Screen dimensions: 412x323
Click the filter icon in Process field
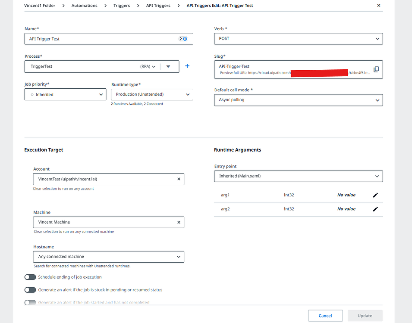(168, 66)
